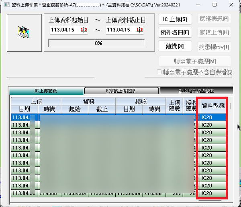
Task: Click the IC 上傳[S] button
Action: [175, 19]
